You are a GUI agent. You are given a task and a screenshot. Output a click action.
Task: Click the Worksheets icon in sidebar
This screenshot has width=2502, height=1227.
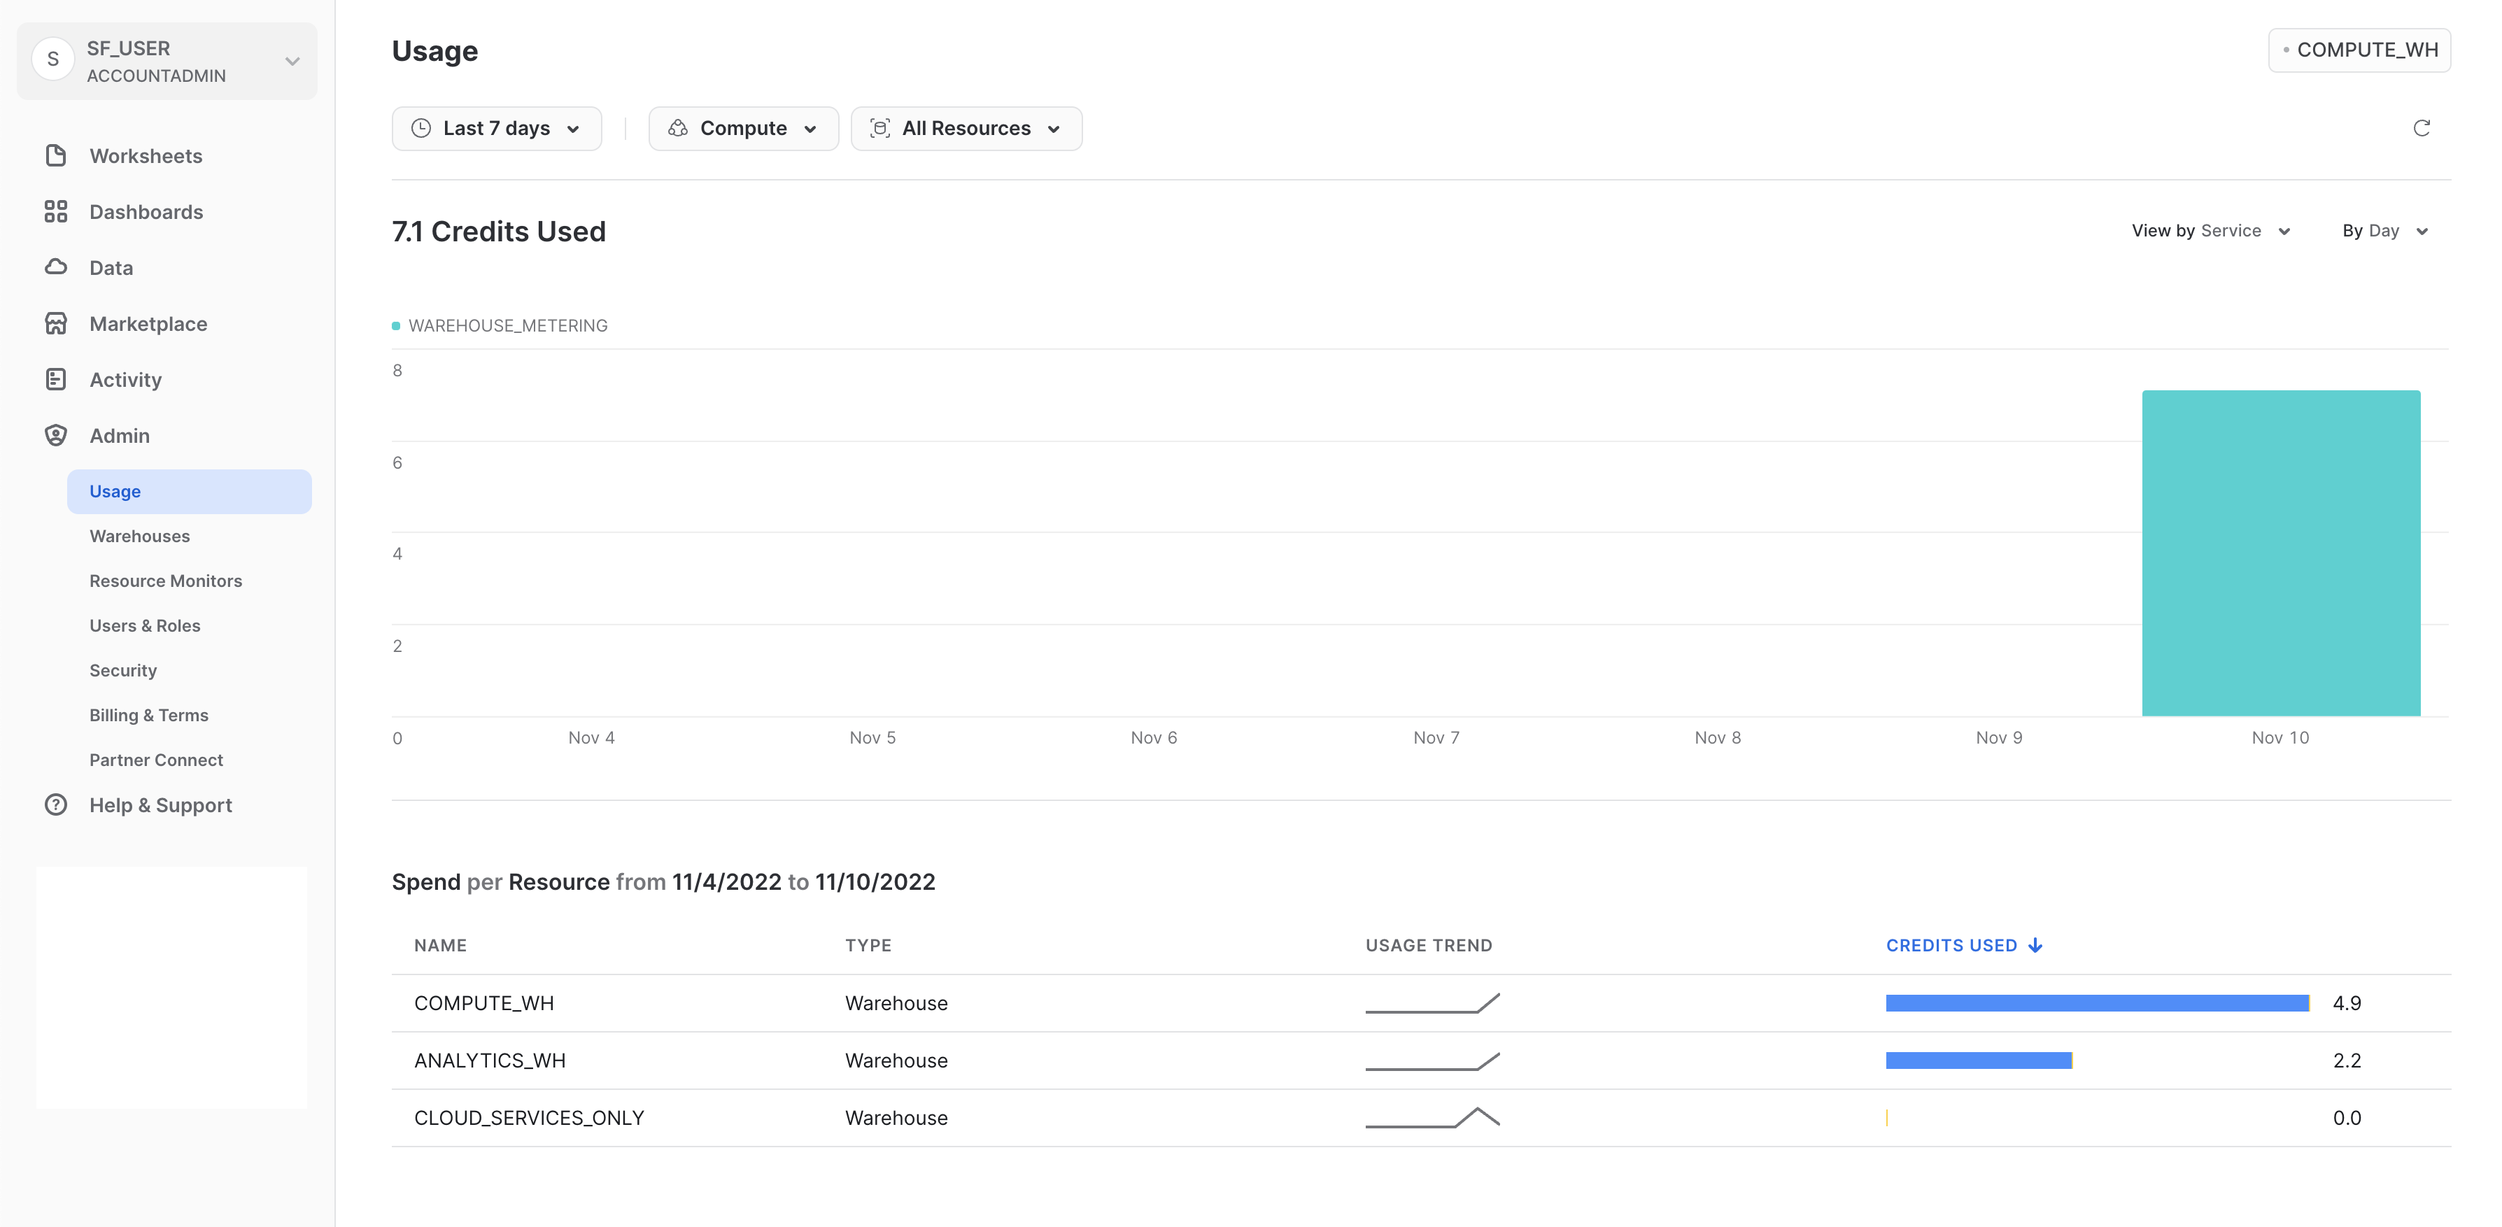[56, 155]
